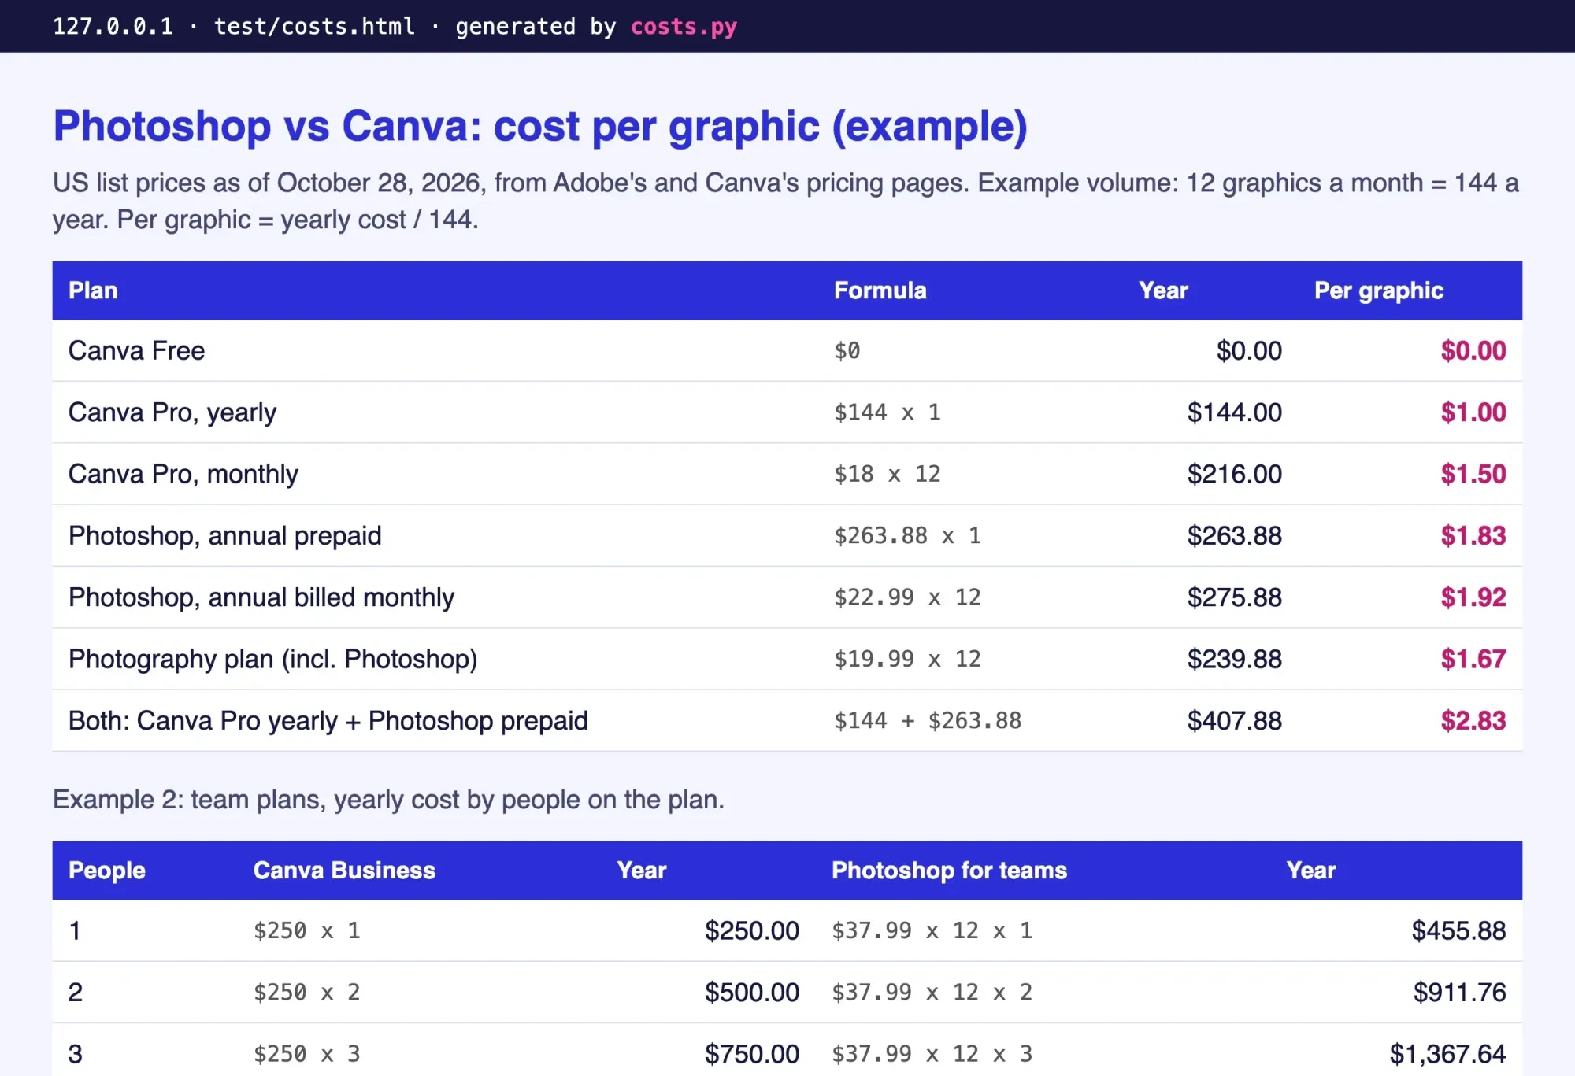Image resolution: width=1575 pixels, height=1076 pixels.
Task: Select Photography plan (incl. Photoshop) name
Action: pyautogui.click(x=273, y=659)
